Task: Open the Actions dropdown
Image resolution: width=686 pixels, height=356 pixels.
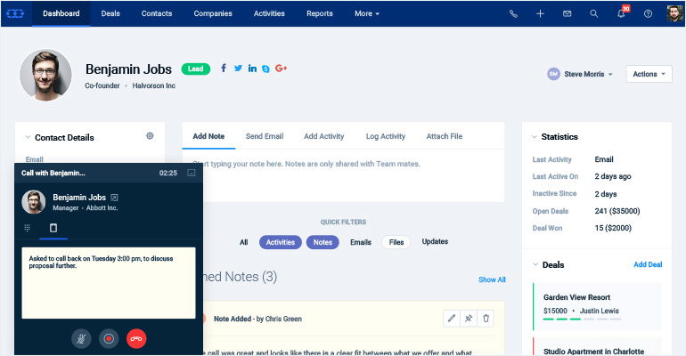Action: pos(649,75)
